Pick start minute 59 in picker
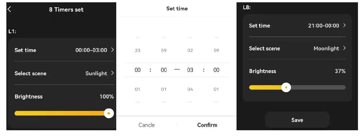This screenshot has width=362, height=136. 164,50
